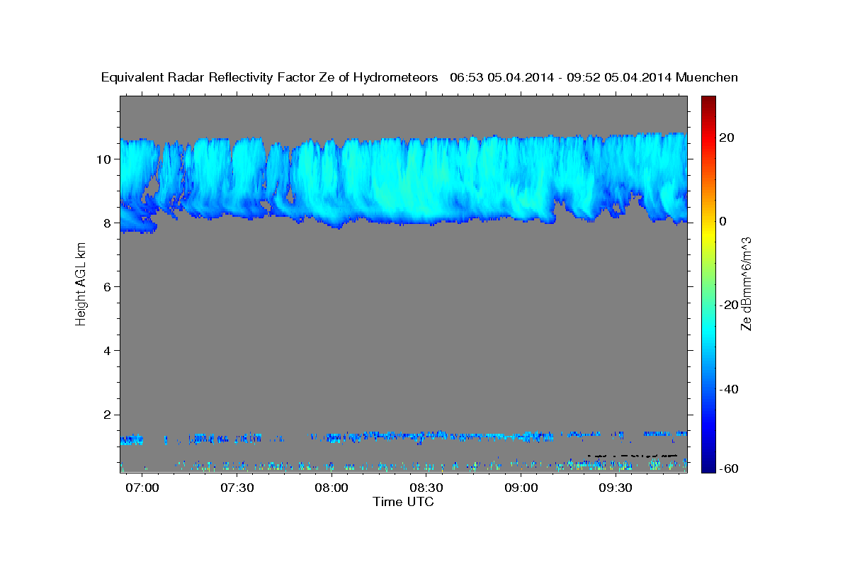Screen dimensions: 850x567
Task: Click the 09:00 time axis tick label
Action: pos(521,488)
